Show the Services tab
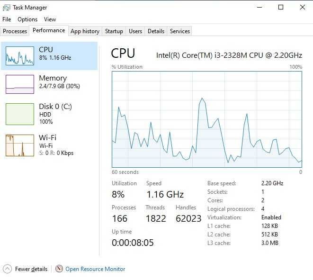 pyautogui.click(x=179, y=31)
